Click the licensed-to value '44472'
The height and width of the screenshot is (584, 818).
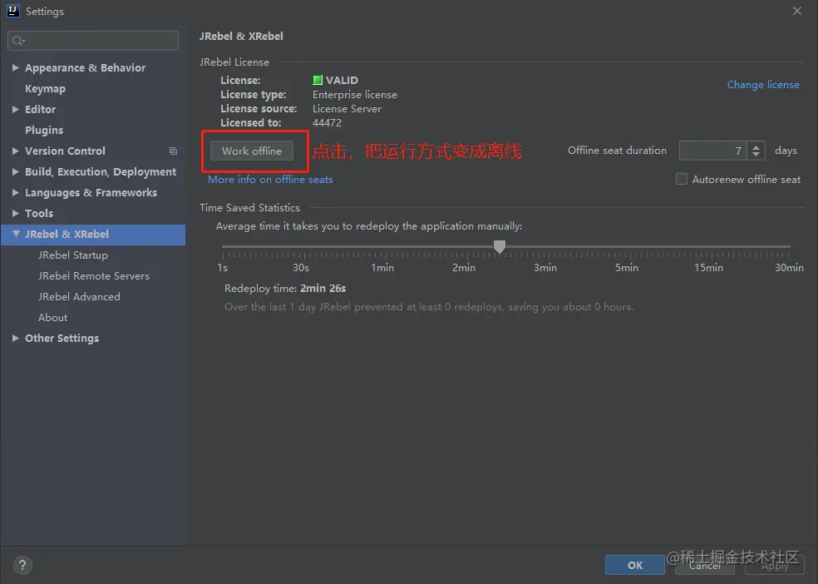(x=327, y=122)
